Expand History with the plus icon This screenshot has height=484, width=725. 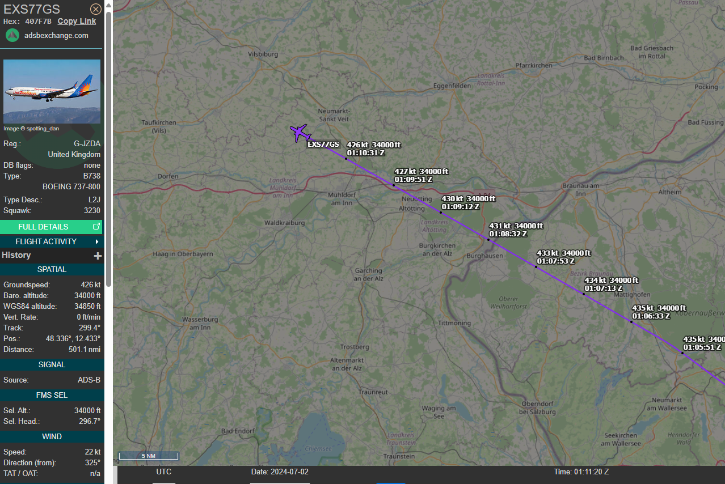pos(98,256)
